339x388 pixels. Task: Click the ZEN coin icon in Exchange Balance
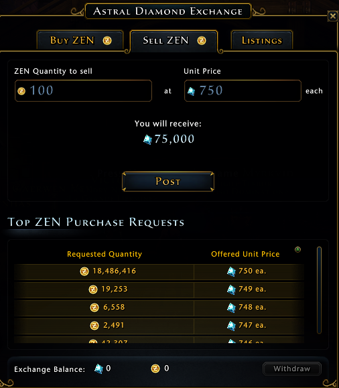click(x=155, y=369)
